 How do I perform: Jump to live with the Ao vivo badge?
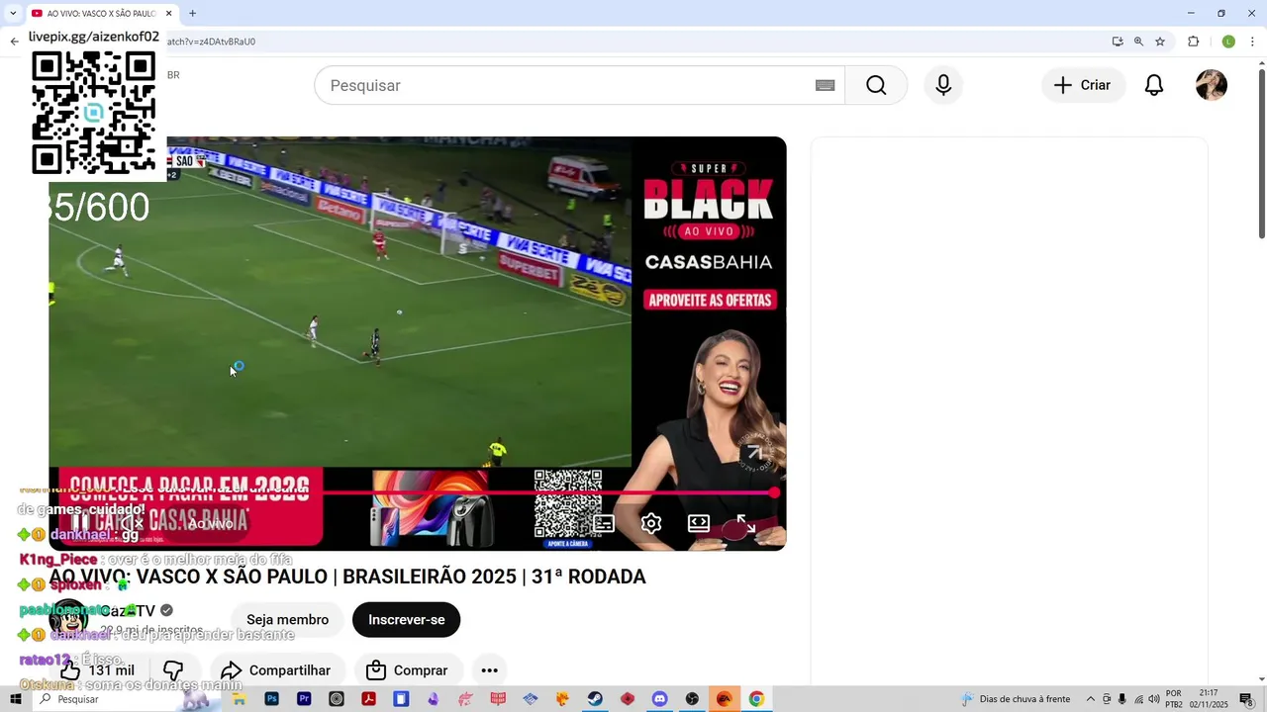(211, 524)
